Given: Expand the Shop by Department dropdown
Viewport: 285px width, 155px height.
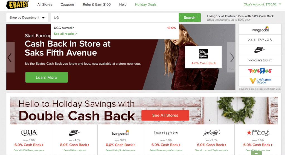Looking at the screenshot, I should [x=27, y=18].
